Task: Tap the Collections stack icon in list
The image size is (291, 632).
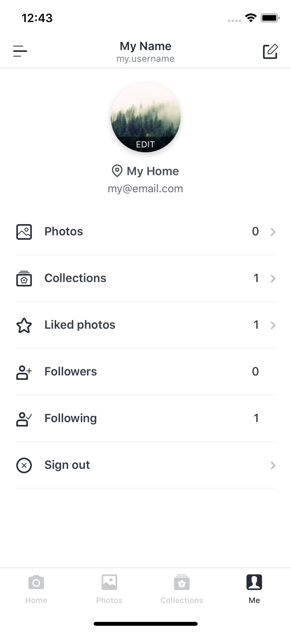Action: coord(24,278)
